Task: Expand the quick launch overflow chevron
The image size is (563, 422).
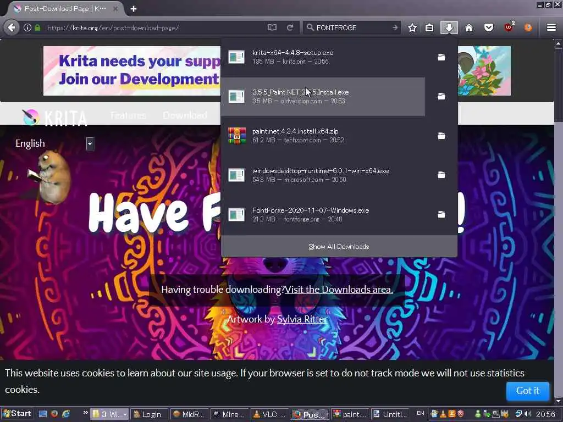Action: point(85,413)
